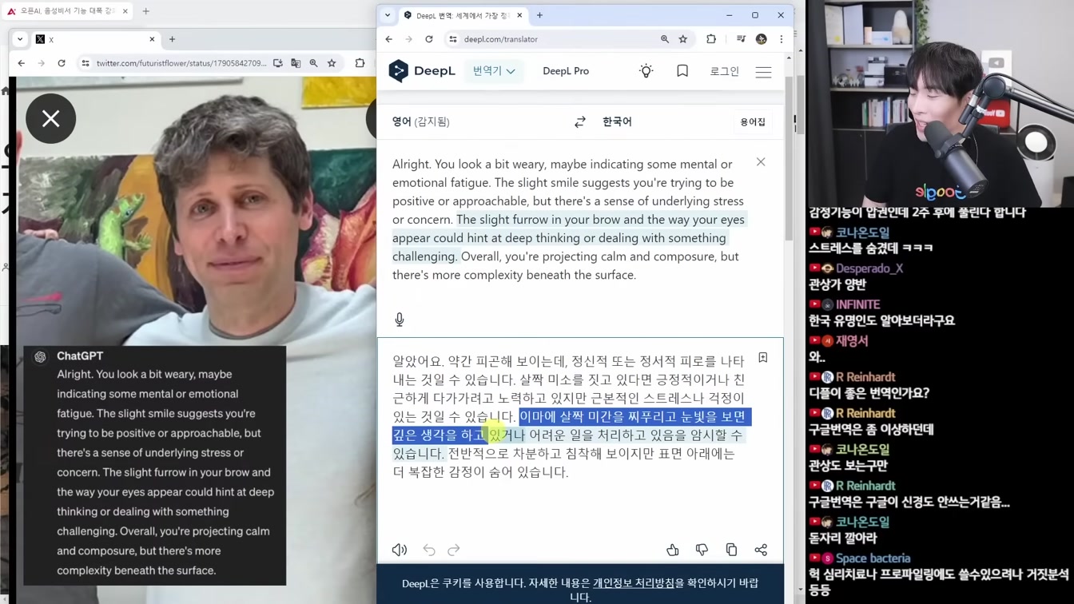Open the DeepL hamburger menu
This screenshot has width=1074, height=604.
(763, 71)
